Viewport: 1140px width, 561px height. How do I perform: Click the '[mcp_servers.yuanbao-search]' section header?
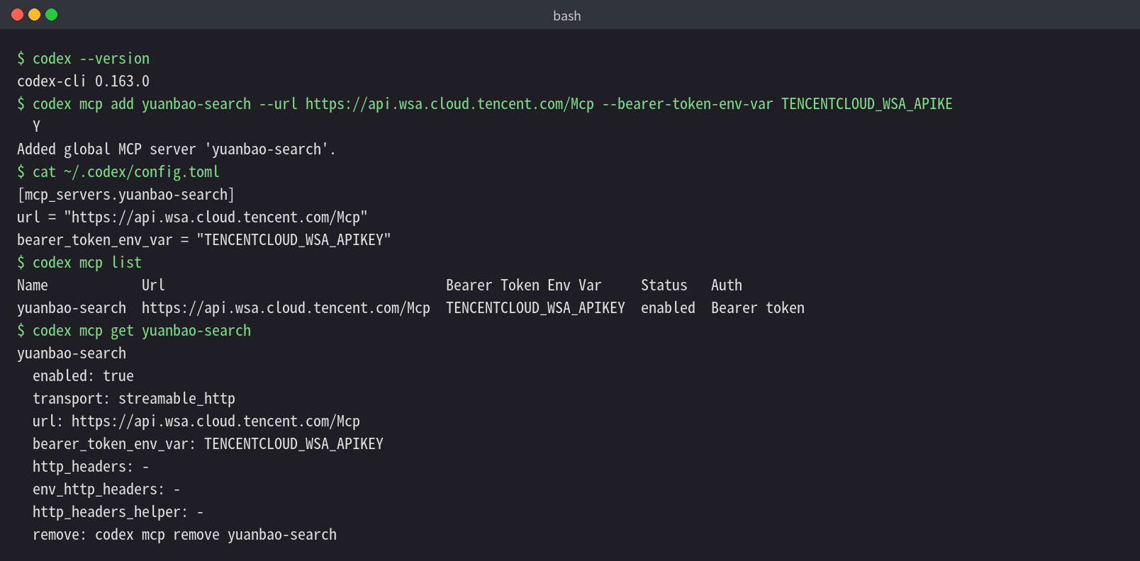(x=125, y=195)
